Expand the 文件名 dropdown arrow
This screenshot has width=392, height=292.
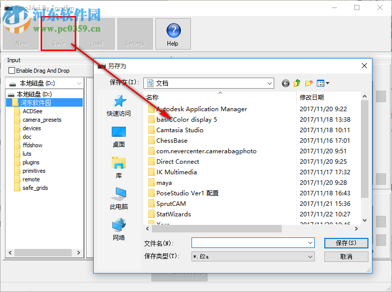310,243
